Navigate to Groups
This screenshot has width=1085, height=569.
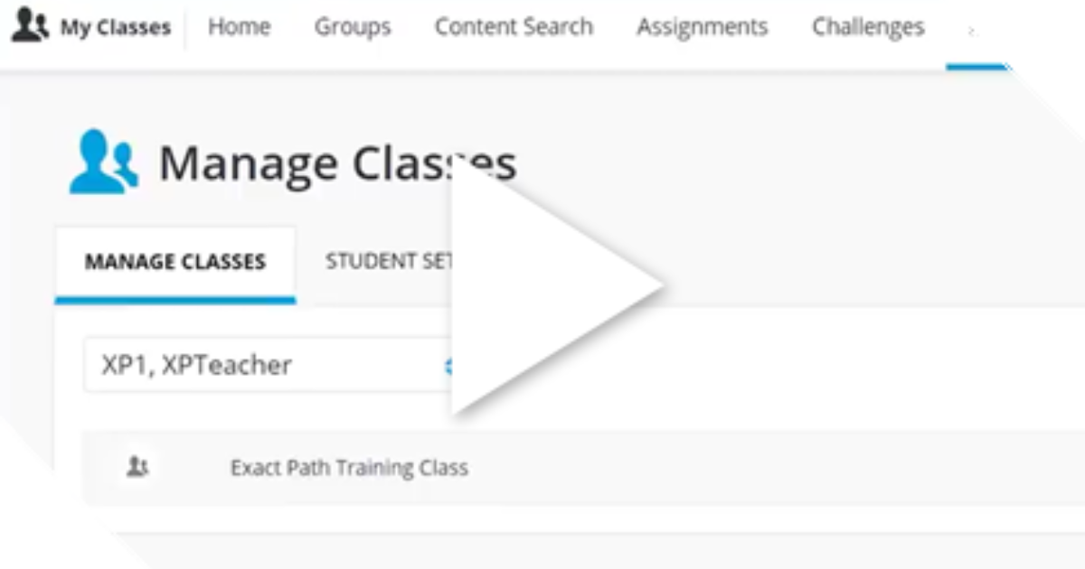click(352, 27)
